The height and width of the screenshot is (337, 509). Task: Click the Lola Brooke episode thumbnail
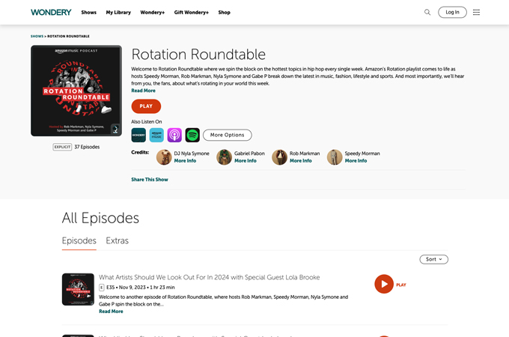pyautogui.click(x=78, y=289)
